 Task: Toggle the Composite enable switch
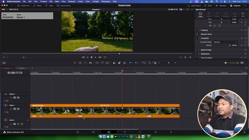198,38
